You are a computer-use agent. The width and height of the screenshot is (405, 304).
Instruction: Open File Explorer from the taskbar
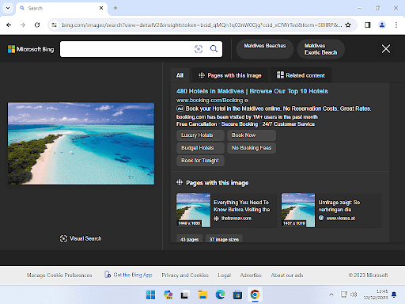pos(202,294)
